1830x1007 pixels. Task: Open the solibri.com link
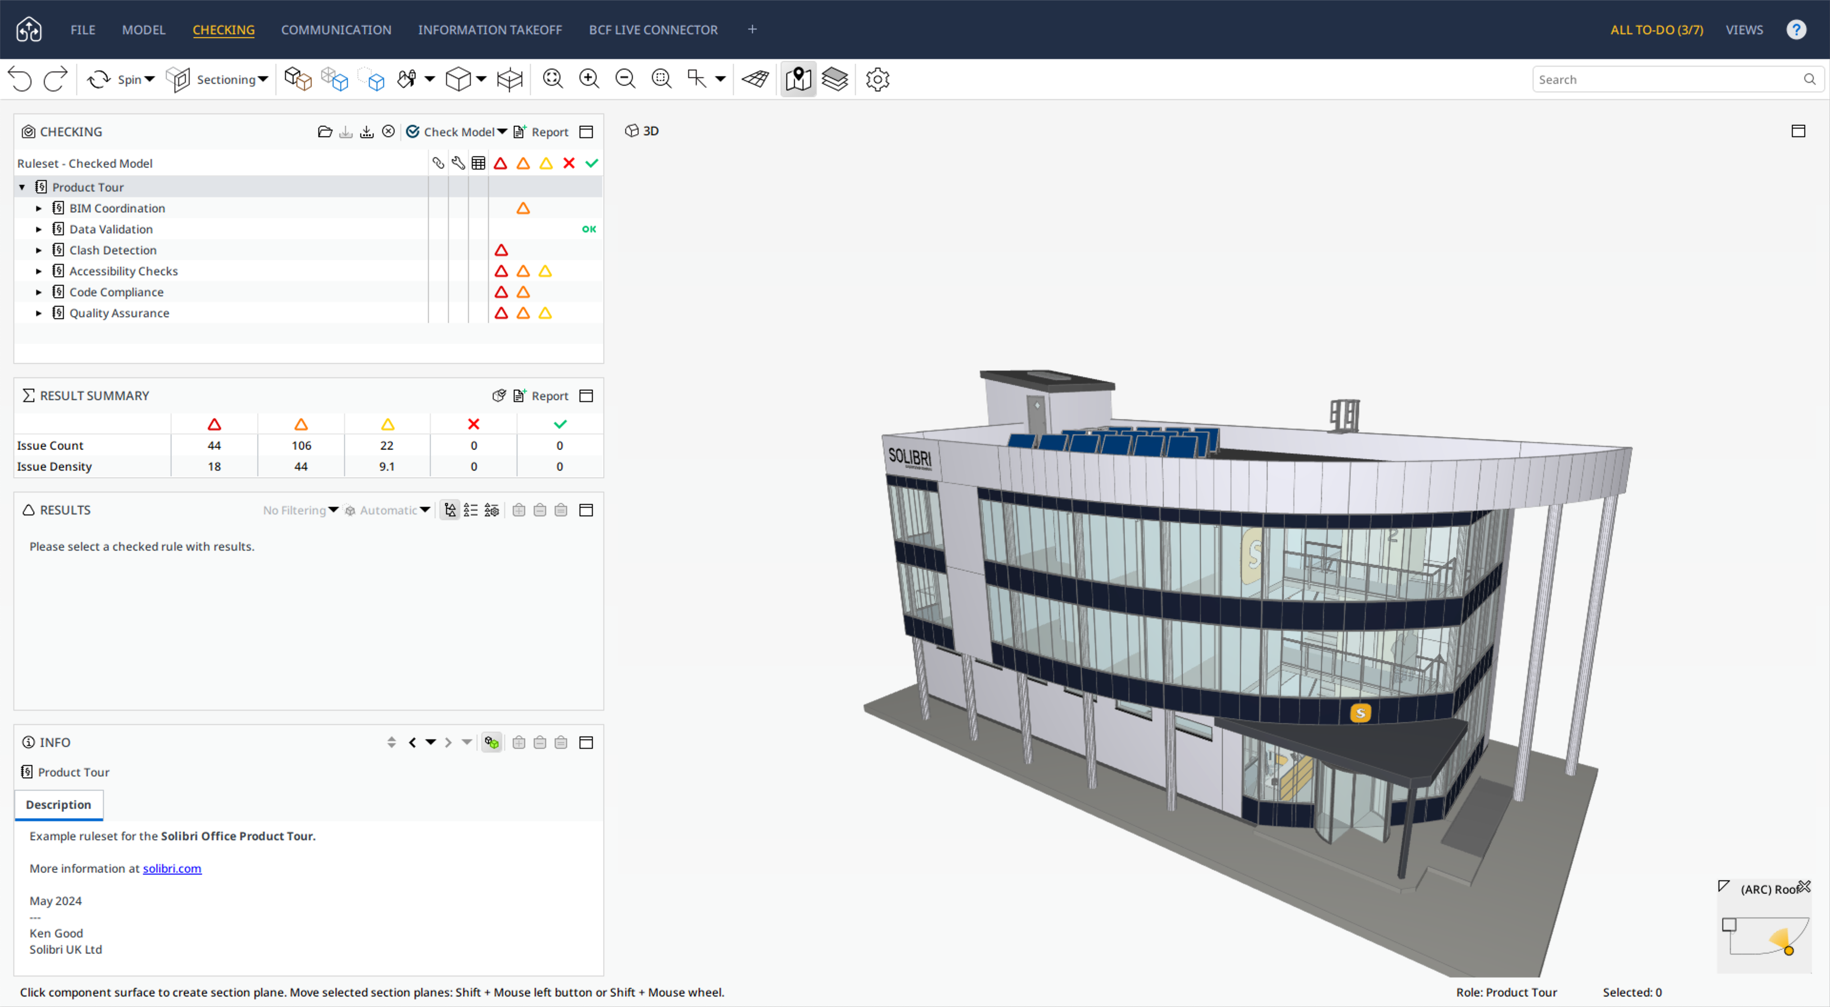[172, 868]
